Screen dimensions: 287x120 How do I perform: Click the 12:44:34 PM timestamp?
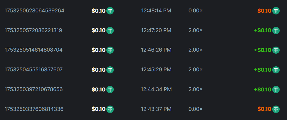[x=156, y=89]
